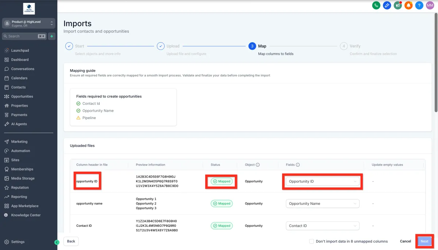Click the blue help question mark icon
438x250 pixels.
point(419,5)
